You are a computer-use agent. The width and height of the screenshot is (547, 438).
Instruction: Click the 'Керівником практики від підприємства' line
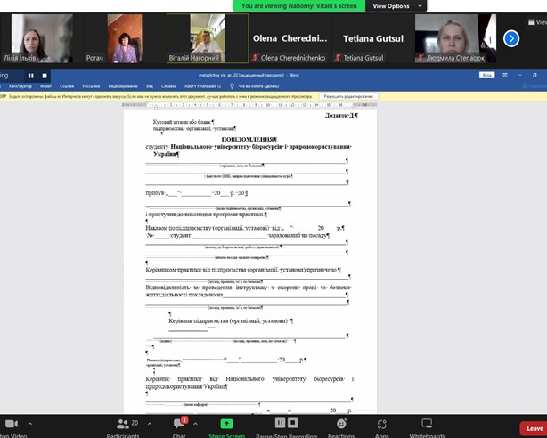243,270
